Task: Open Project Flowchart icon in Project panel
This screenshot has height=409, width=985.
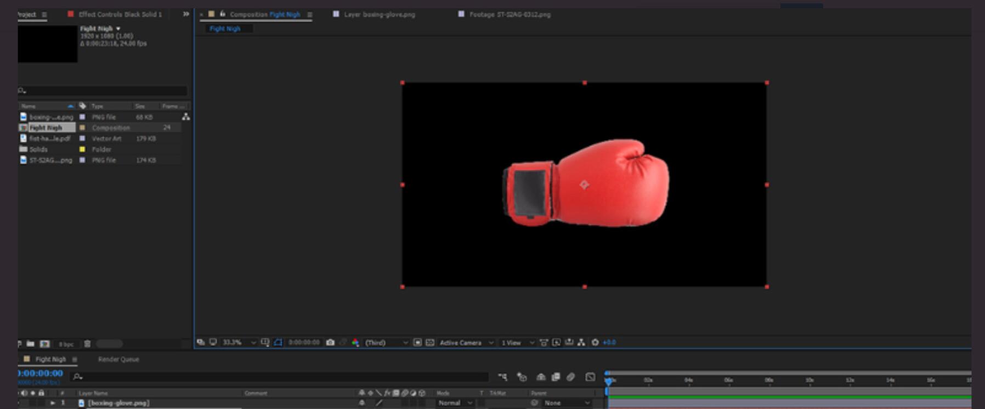Action: pyautogui.click(x=186, y=117)
